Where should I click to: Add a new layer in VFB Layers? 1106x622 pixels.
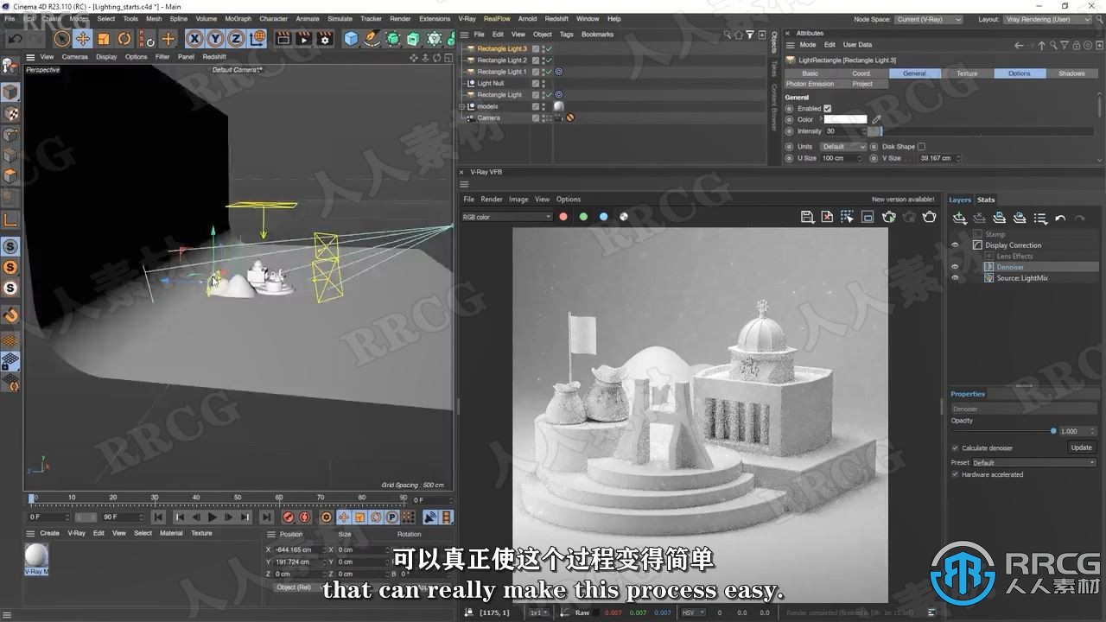[x=959, y=218]
